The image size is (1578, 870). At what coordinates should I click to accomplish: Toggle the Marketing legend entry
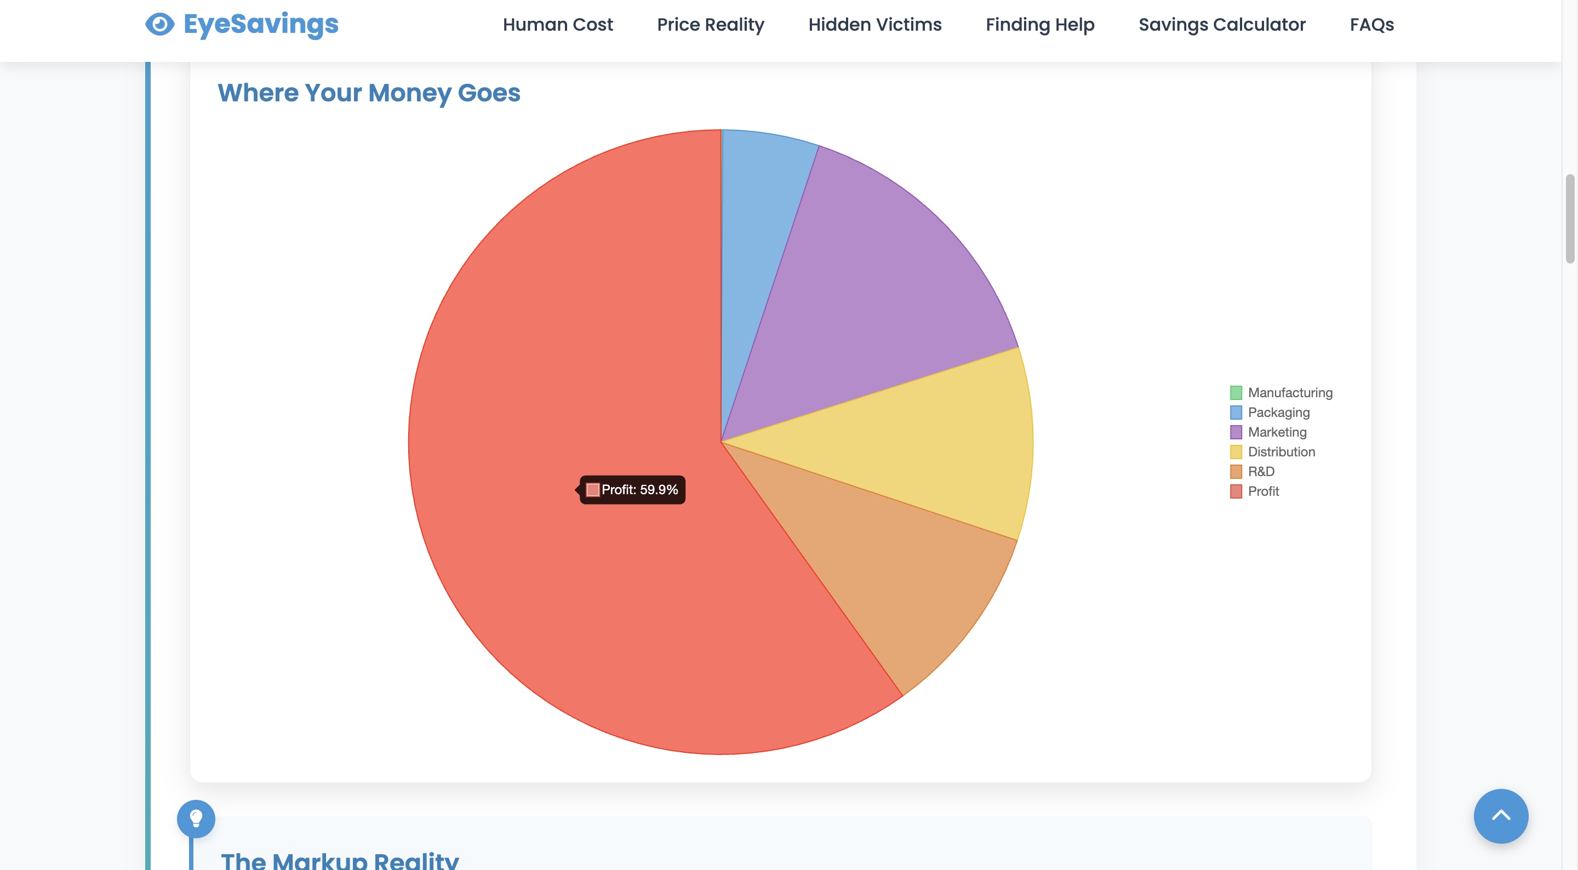1277,432
